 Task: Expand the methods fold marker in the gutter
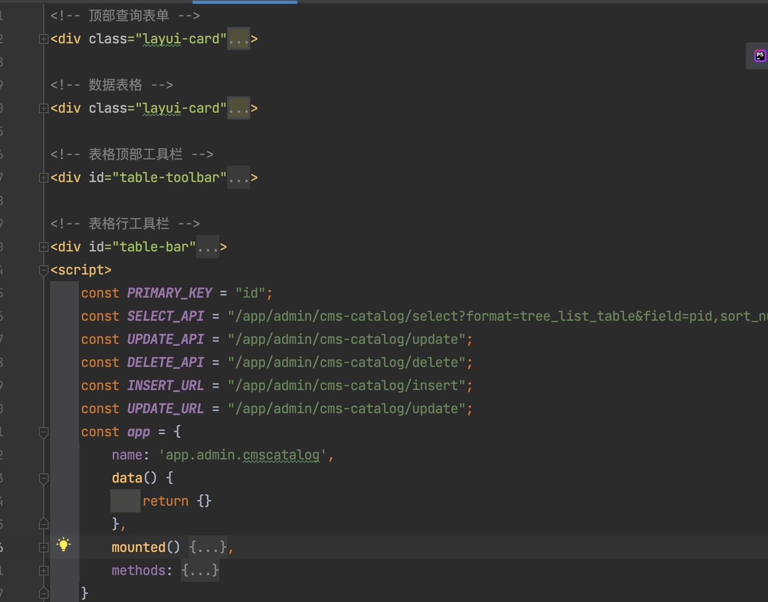pyautogui.click(x=44, y=571)
